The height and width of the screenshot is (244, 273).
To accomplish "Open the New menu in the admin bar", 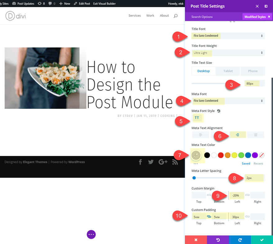I will pos(65,3).
